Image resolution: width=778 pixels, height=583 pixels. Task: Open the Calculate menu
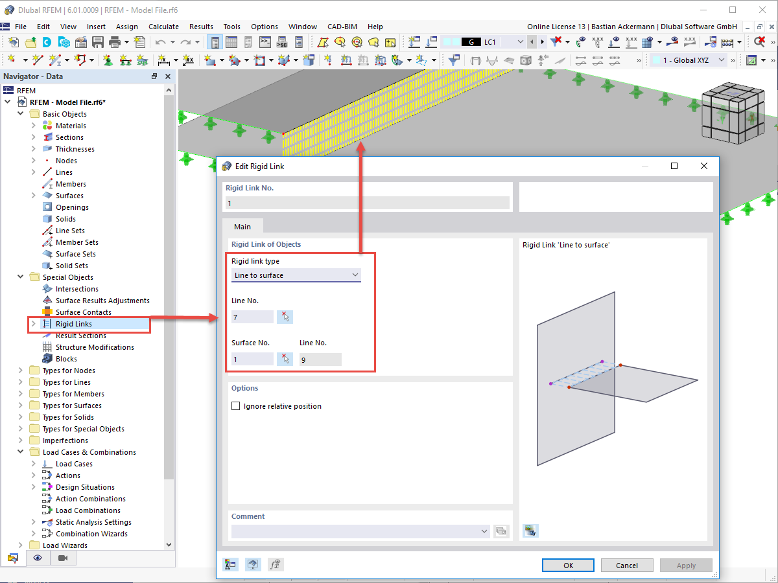pos(163,27)
